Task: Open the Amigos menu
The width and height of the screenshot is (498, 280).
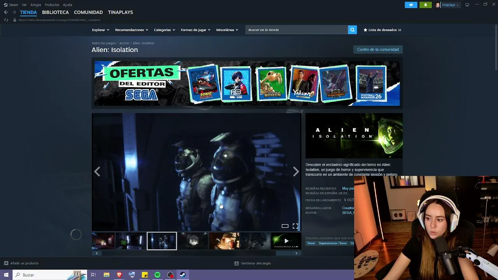Action: coord(36,5)
